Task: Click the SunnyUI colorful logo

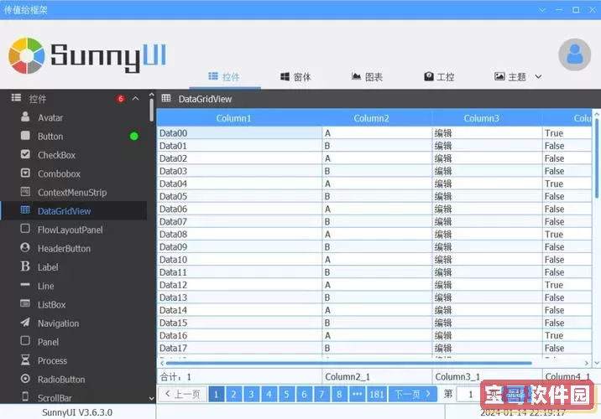Action: tap(27, 55)
